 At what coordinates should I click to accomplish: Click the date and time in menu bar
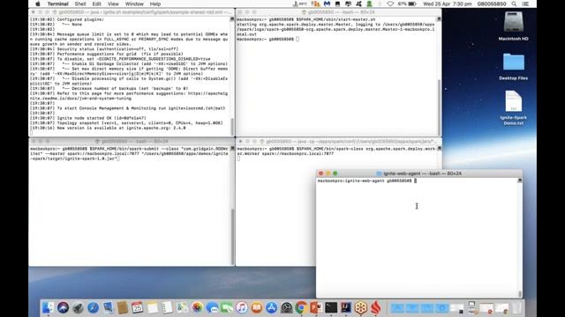click(x=448, y=4)
